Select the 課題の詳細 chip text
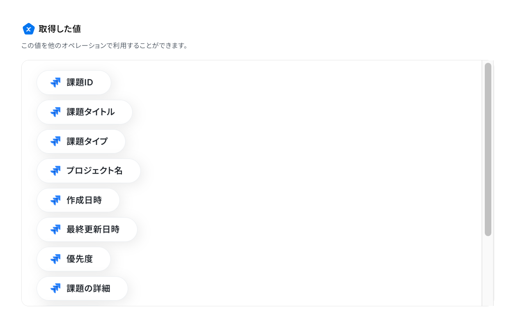 88,289
